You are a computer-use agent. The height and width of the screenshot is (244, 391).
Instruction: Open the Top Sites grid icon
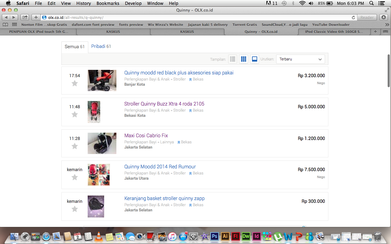(x=14, y=25)
